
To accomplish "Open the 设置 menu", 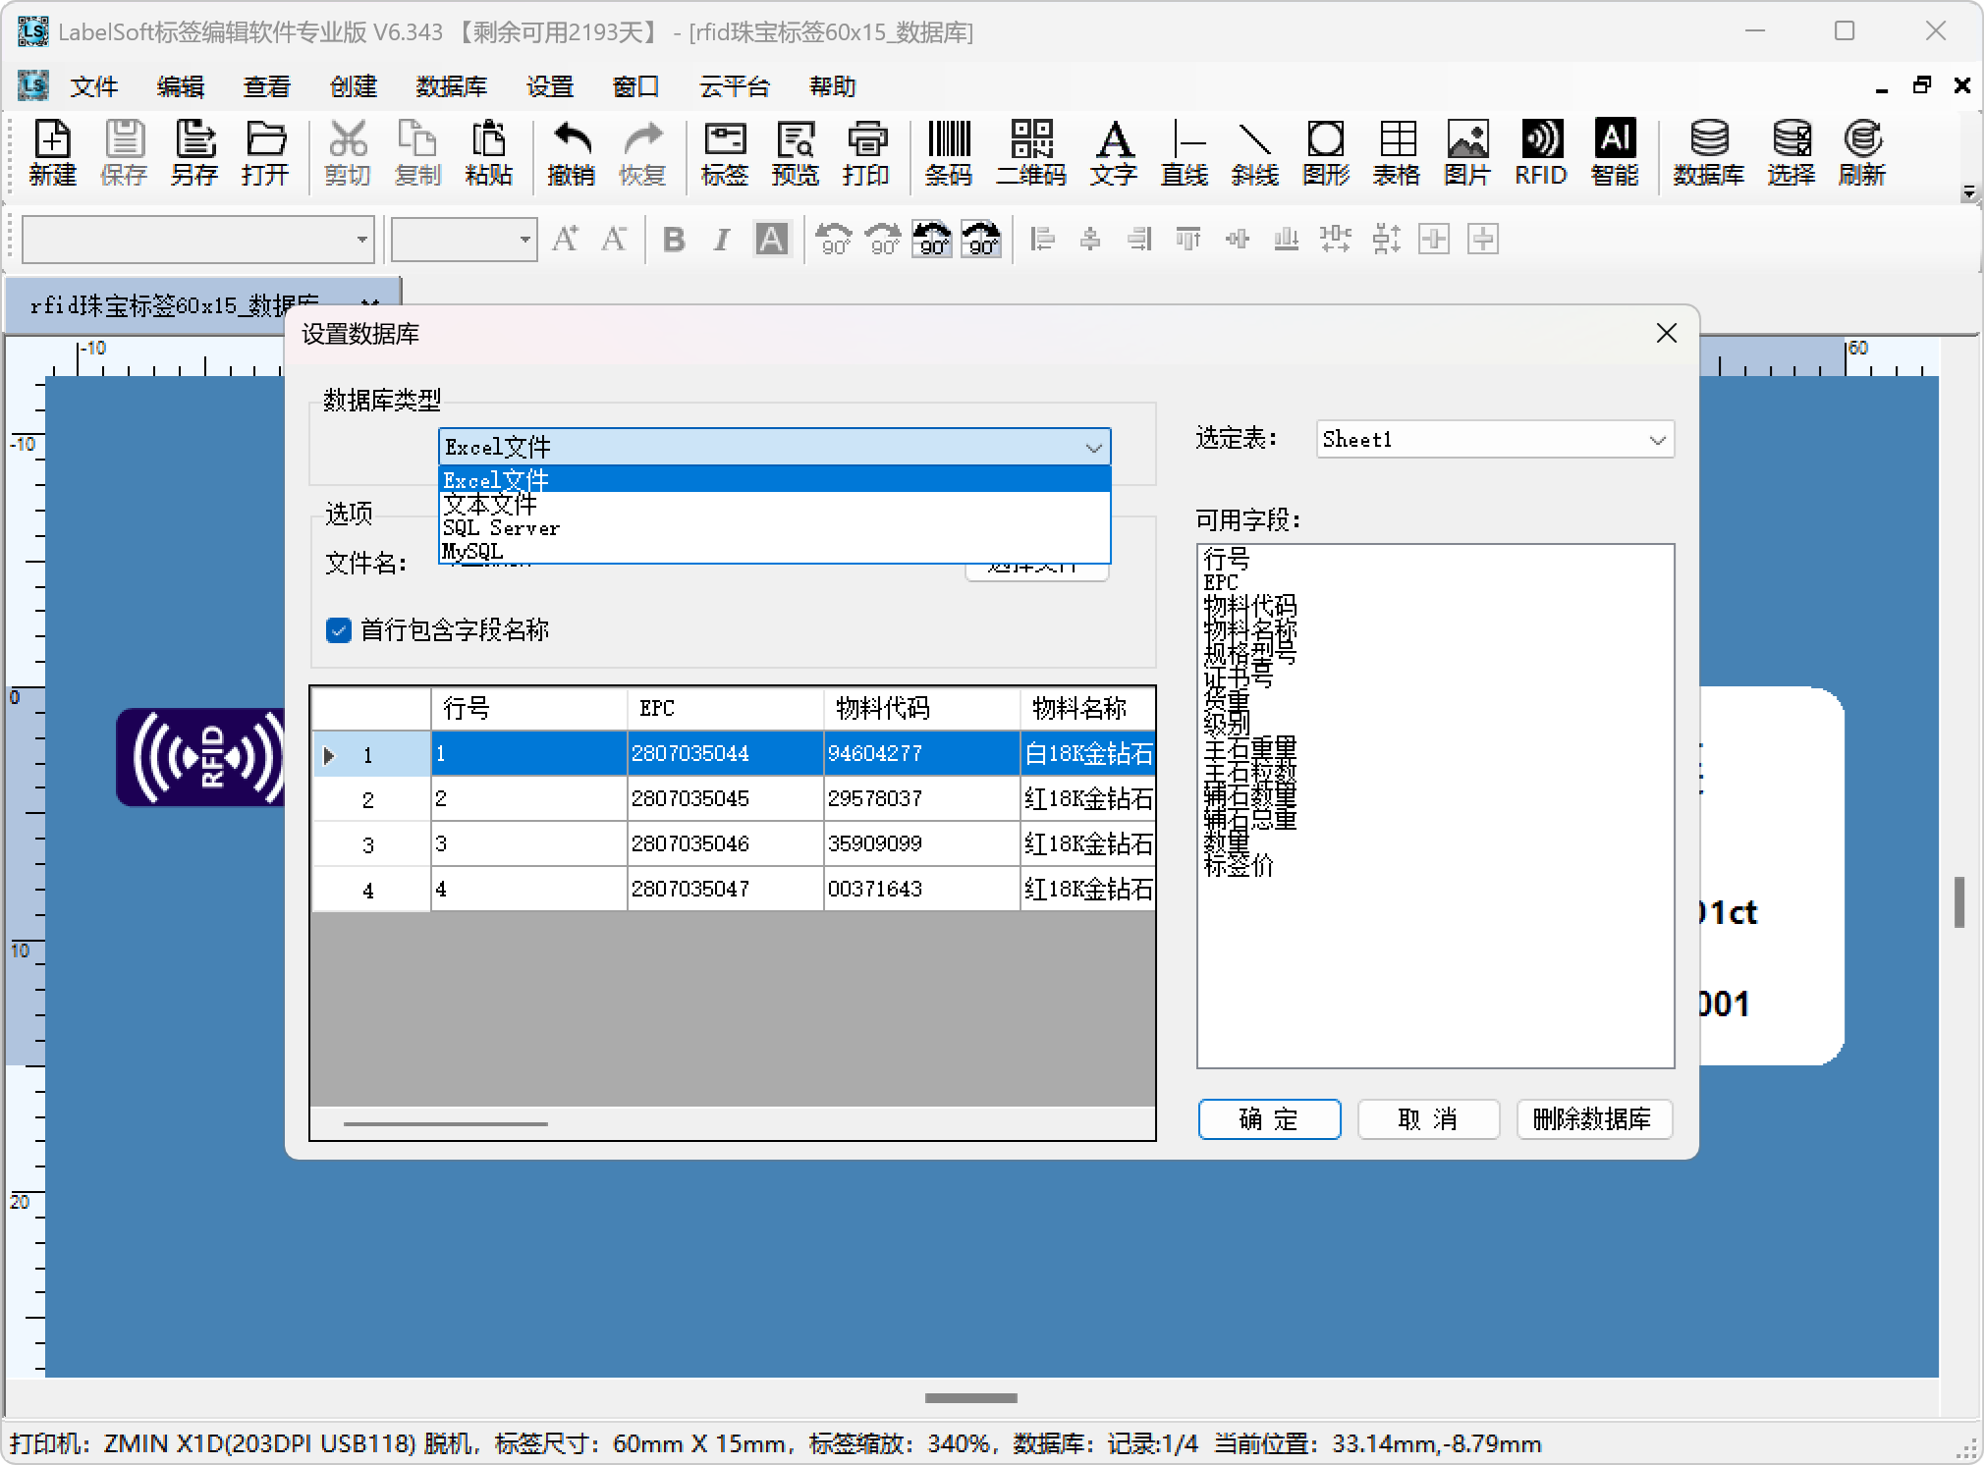I will click(x=550, y=86).
